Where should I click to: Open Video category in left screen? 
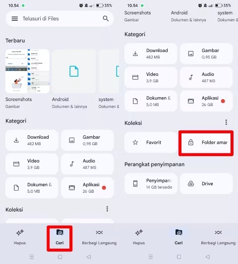(32, 164)
